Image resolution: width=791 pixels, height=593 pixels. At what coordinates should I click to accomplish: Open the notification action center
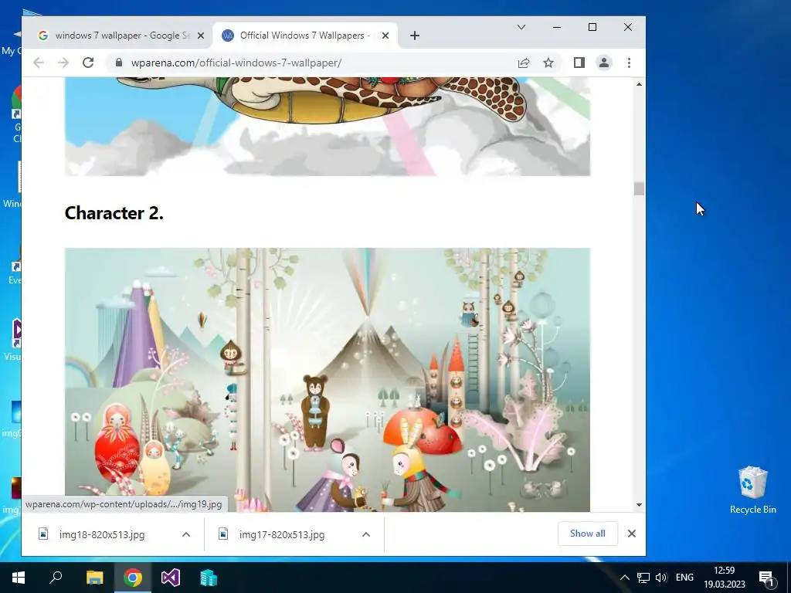(x=767, y=578)
